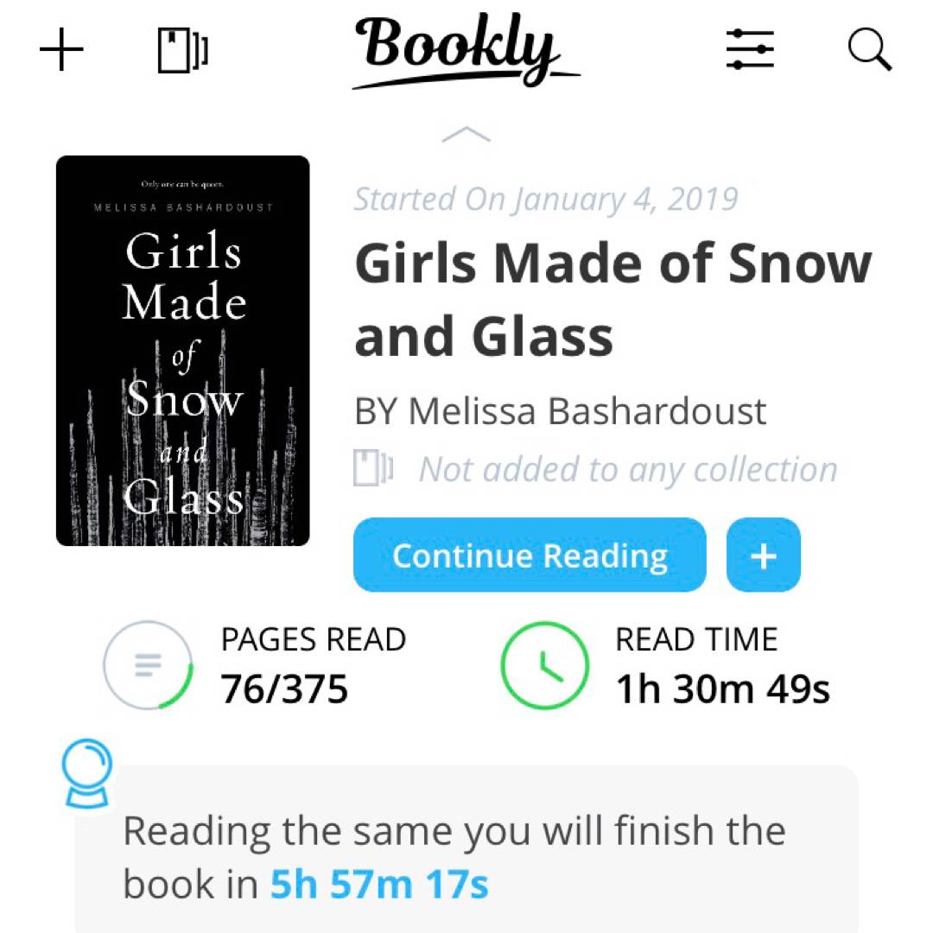
Task: Tap the magnifying glass search icon
Action: [869, 51]
